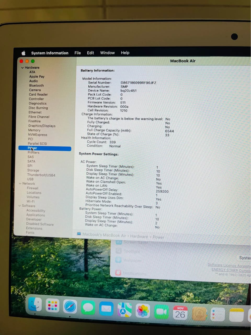This screenshot has height=335, width=251.
Task: Select Disabled Software in the sidebar
Action: coord(40,224)
